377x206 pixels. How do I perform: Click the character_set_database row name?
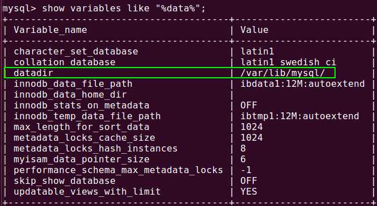coord(76,52)
